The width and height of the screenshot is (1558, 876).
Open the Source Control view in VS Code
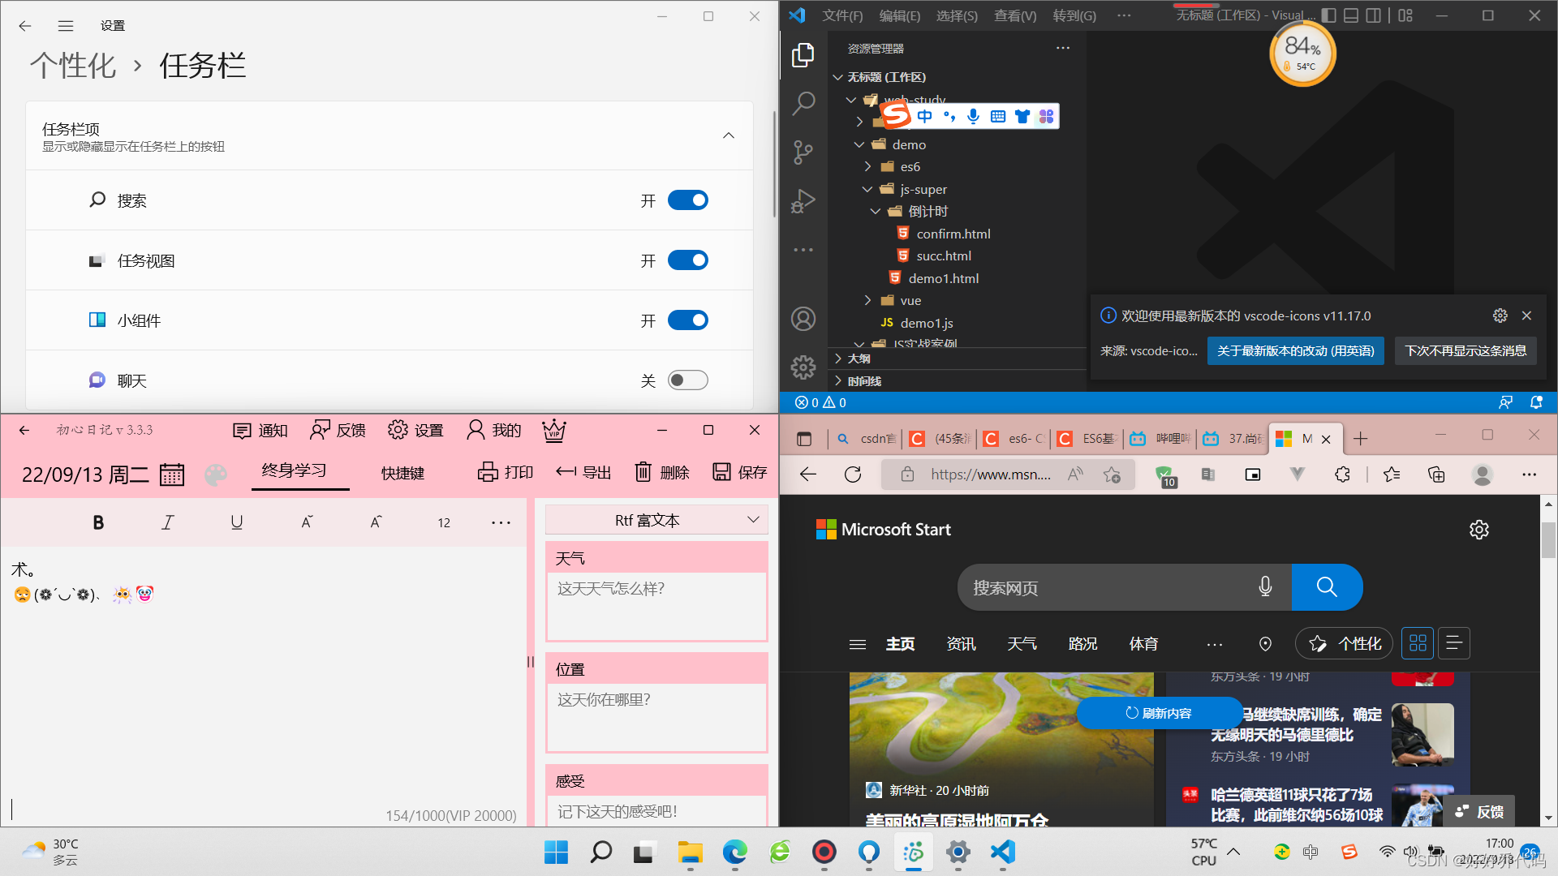pos(803,152)
